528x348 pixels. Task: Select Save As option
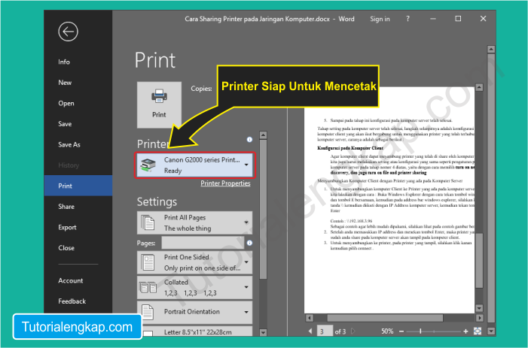click(x=69, y=145)
